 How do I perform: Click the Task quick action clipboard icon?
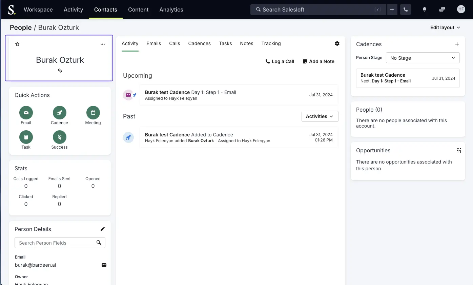click(x=26, y=137)
